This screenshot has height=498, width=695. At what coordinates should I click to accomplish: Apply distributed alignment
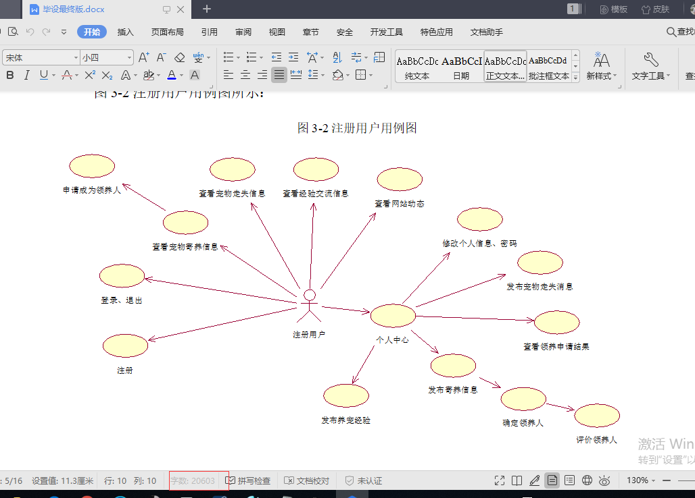[296, 75]
